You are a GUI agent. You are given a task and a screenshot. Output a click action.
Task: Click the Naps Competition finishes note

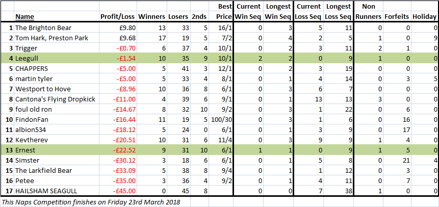91,202
